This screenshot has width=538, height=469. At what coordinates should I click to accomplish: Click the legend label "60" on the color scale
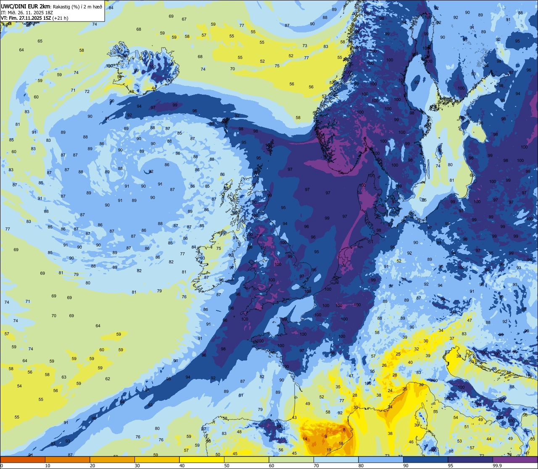pos(272,466)
